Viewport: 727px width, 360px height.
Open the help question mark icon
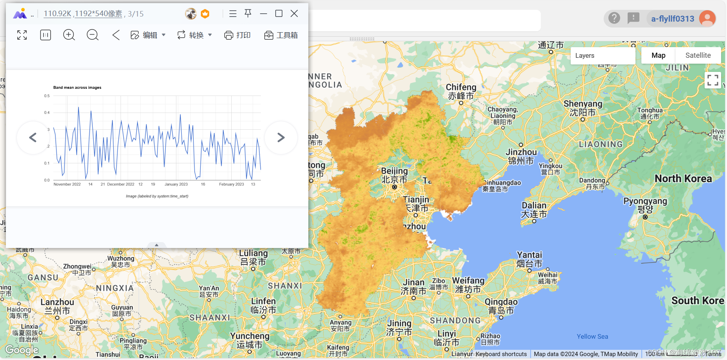[x=614, y=18]
